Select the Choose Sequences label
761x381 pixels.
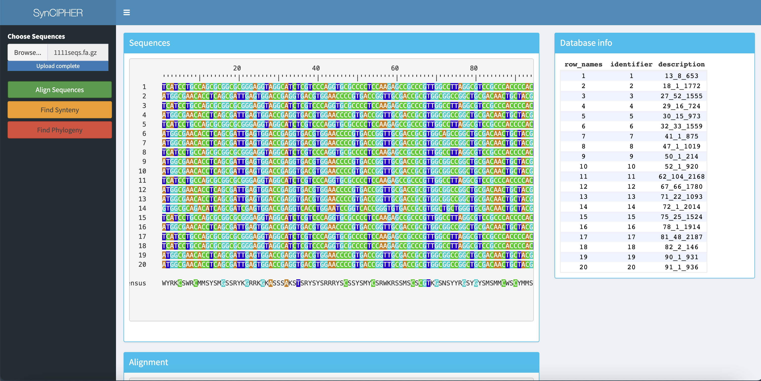click(36, 36)
